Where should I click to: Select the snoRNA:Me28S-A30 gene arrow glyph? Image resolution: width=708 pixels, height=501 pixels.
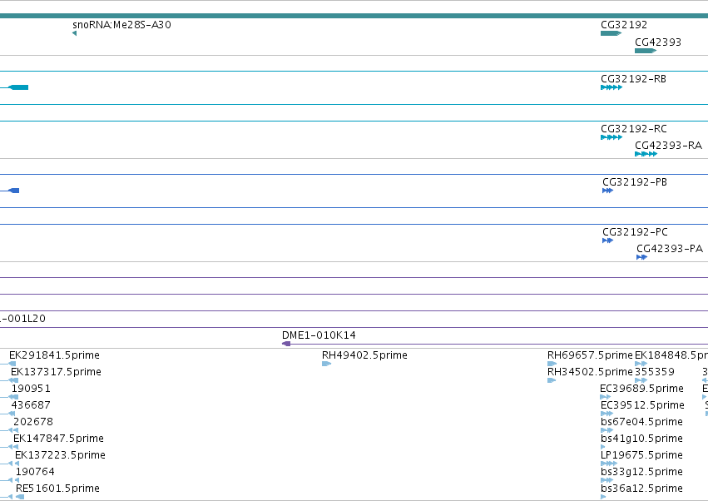[75, 33]
